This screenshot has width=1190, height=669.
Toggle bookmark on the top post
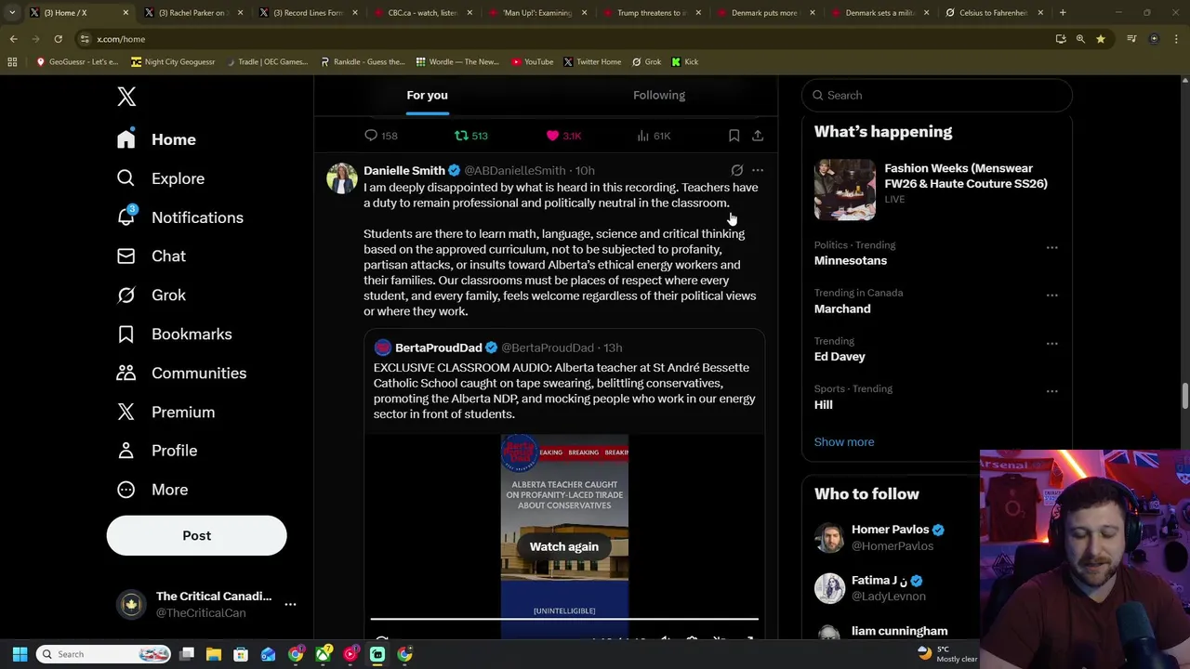pyautogui.click(x=734, y=136)
